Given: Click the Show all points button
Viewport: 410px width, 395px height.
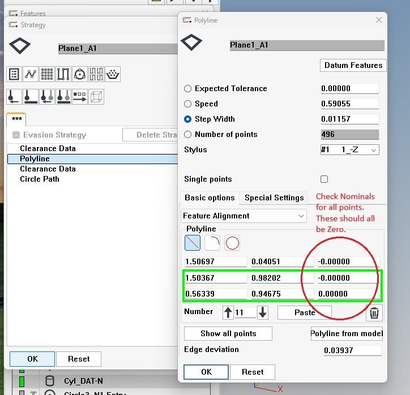Looking at the screenshot, I should (x=228, y=333).
